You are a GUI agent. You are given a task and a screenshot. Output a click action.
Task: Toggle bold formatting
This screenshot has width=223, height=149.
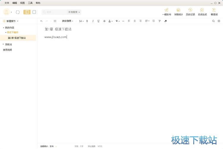pos(87,21)
